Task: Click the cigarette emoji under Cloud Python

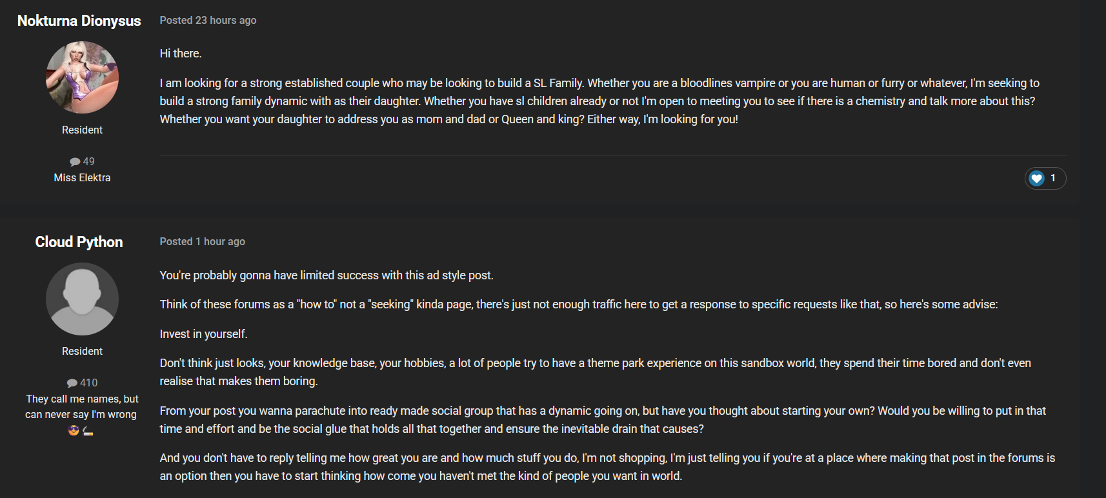Action: pyautogui.click(x=88, y=431)
